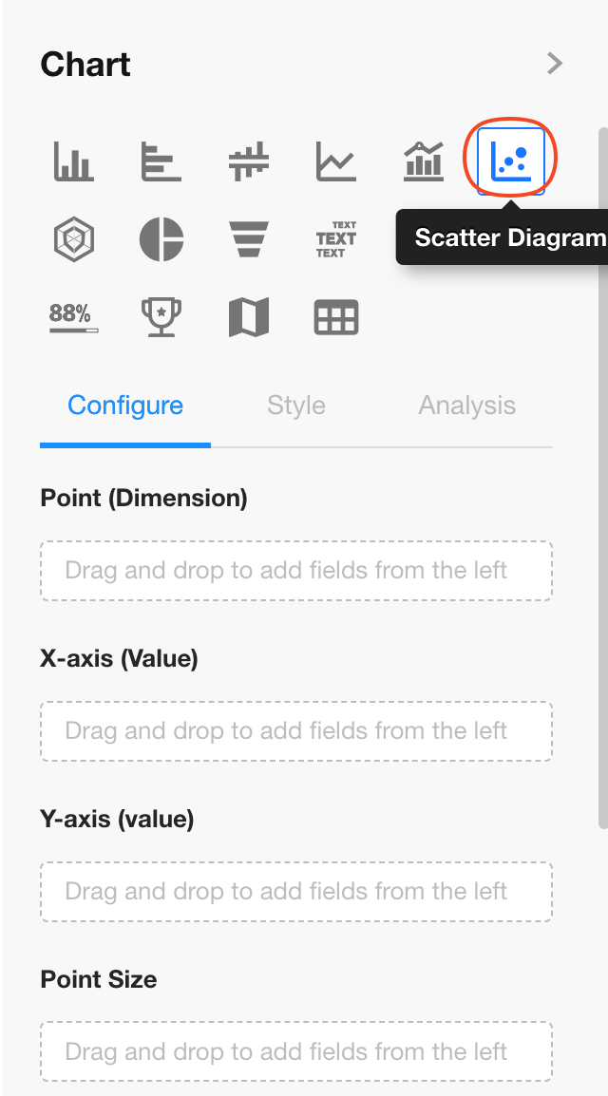Viewport: 608px width, 1096px height.
Task: Select the word cloud text icon
Action: (x=336, y=239)
